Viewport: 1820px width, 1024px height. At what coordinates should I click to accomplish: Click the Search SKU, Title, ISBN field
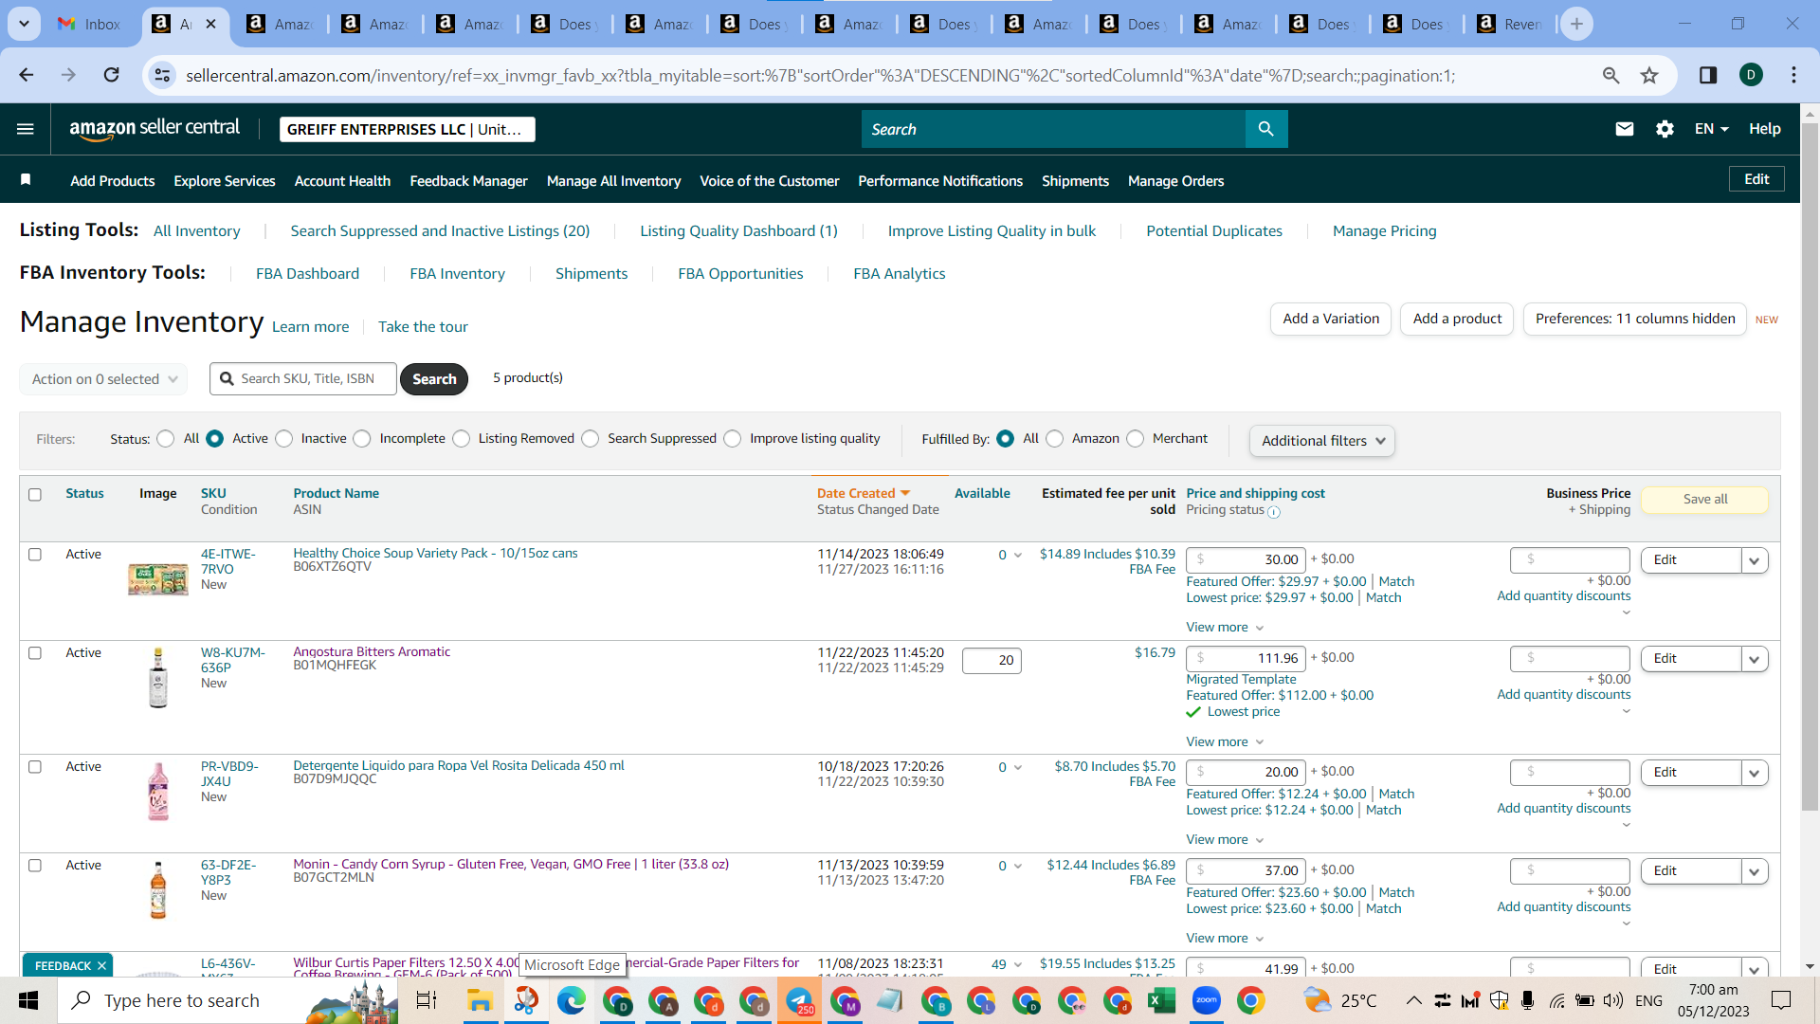303,378
